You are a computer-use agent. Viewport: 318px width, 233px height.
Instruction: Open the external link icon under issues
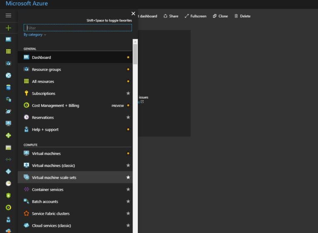(x=142, y=101)
